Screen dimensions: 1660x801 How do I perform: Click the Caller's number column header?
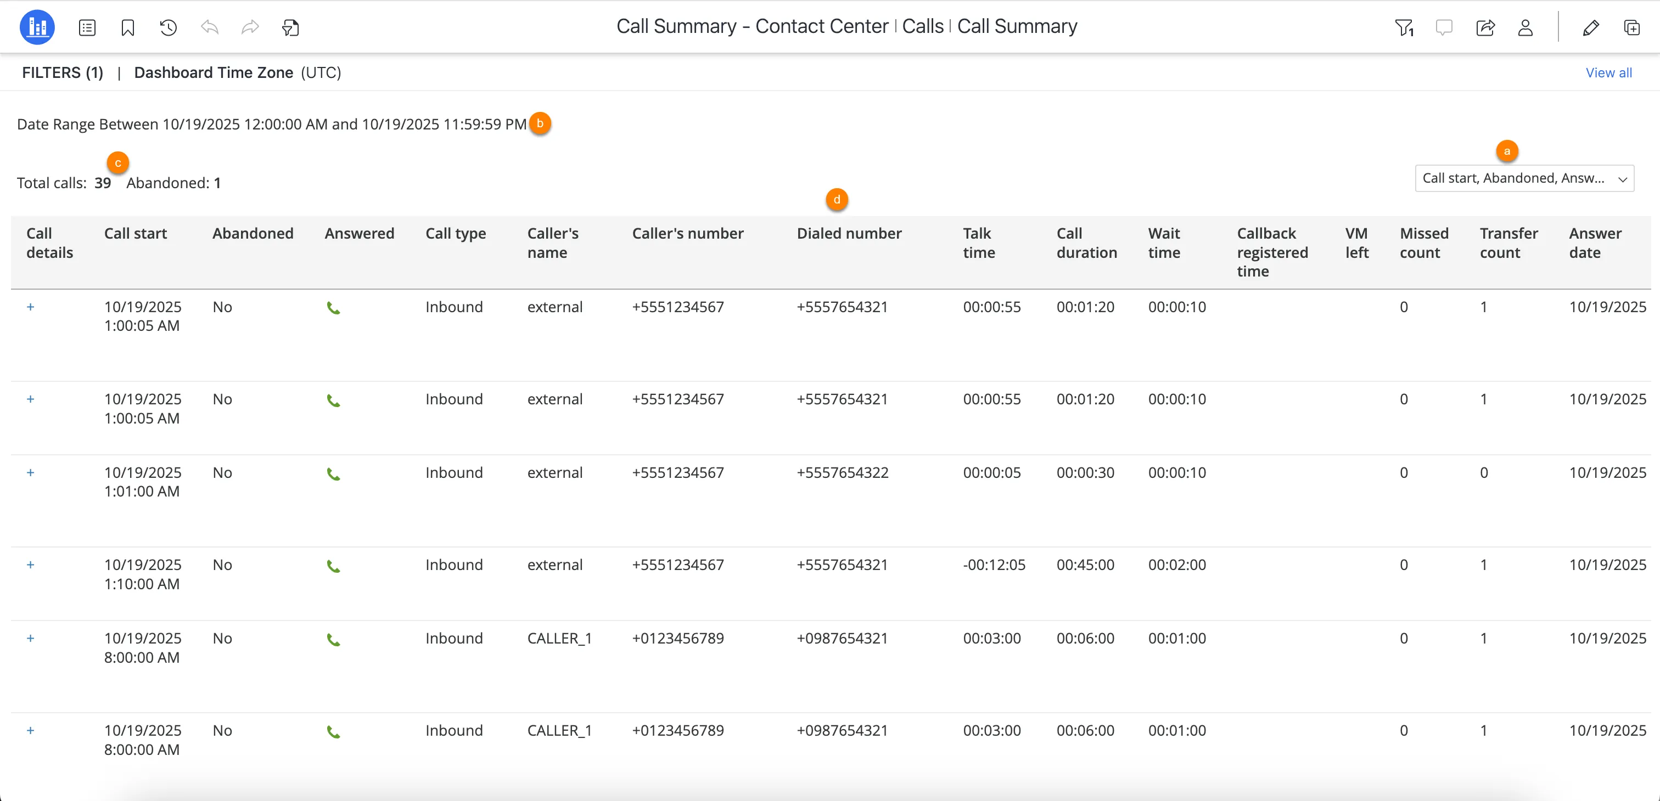click(688, 234)
